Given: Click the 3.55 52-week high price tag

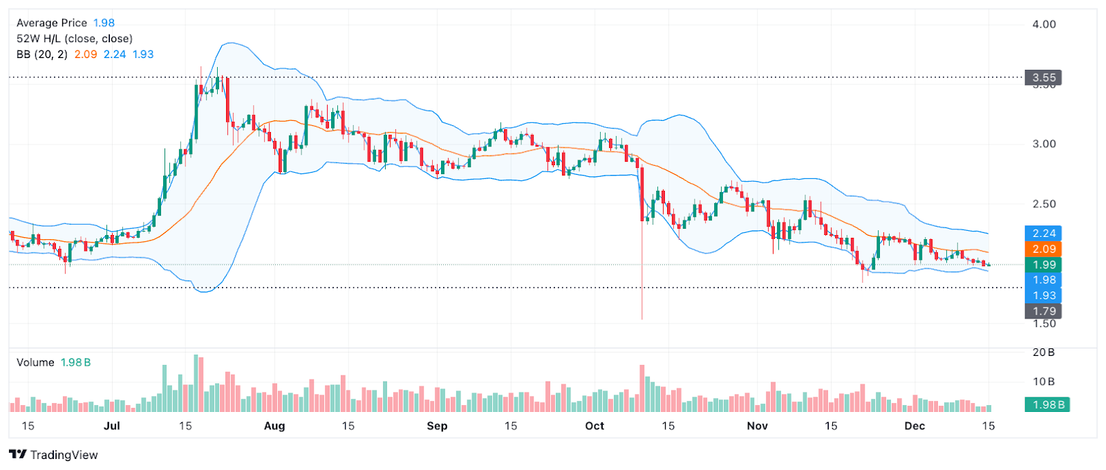Looking at the screenshot, I should [x=1043, y=77].
